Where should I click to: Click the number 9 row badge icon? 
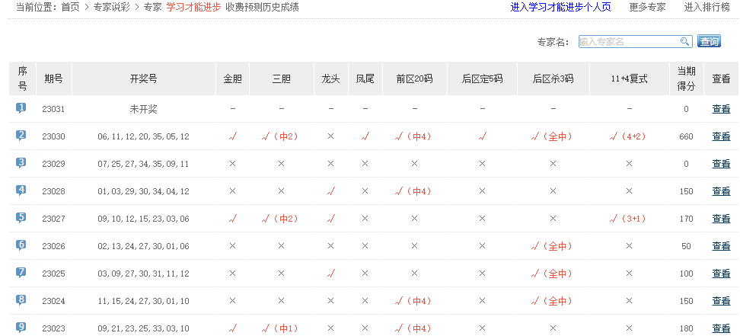pos(21,327)
